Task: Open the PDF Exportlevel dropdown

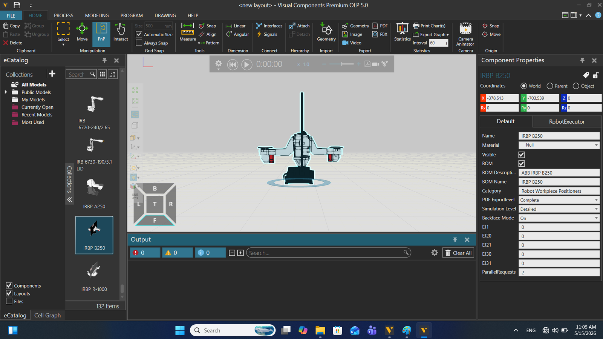Action: tap(559, 200)
